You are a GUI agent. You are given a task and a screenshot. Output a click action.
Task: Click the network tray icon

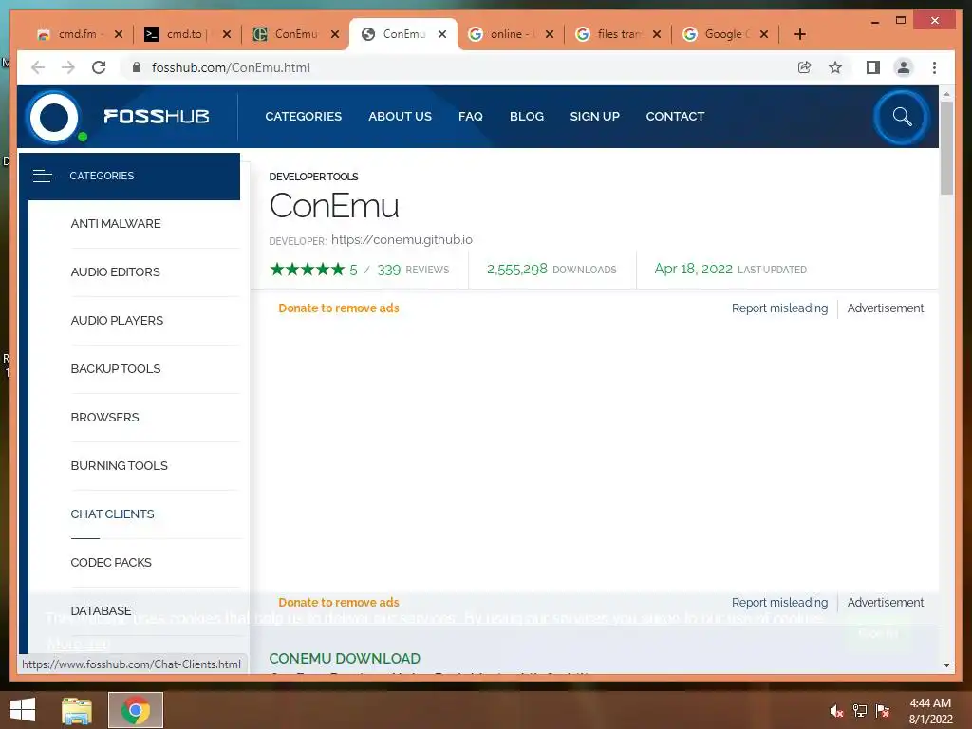(x=860, y=711)
